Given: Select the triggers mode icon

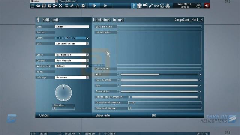Looking at the screenshot, I should [151, 6].
